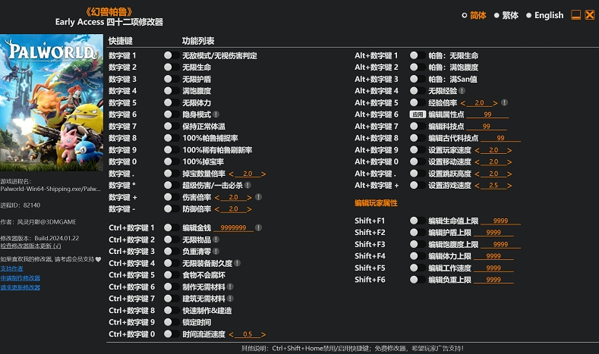Turn on 帕鲁: 满San值

(418, 79)
